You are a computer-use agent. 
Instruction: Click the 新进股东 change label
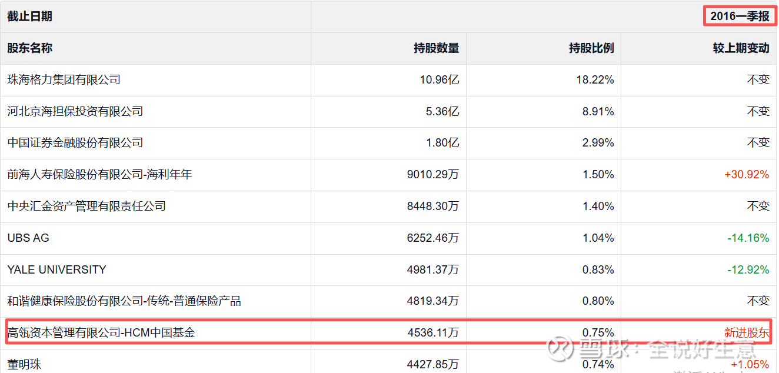tap(746, 333)
